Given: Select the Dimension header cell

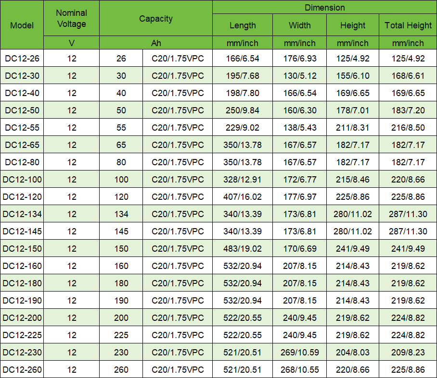Looking at the screenshot, I should coord(325,7).
